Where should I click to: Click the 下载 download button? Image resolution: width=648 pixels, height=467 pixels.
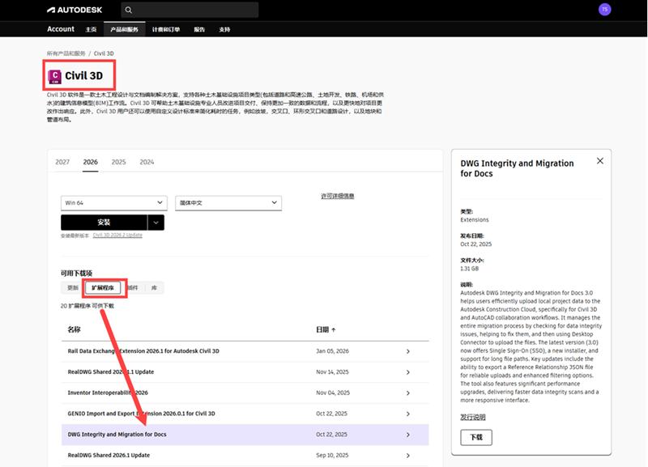tap(476, 437)
